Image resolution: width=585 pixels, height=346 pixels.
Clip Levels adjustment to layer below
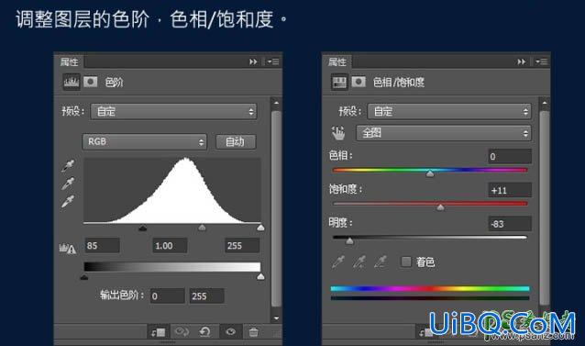coord(159,332)
